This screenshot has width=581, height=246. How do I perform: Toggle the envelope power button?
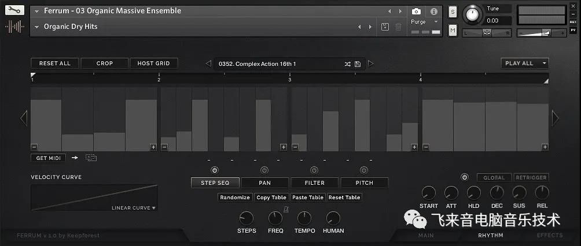465,177
